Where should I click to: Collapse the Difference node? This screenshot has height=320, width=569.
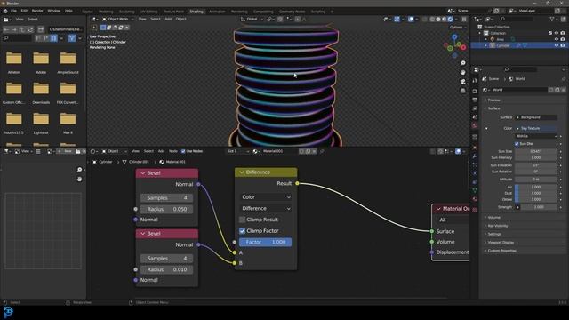[242, 172]
